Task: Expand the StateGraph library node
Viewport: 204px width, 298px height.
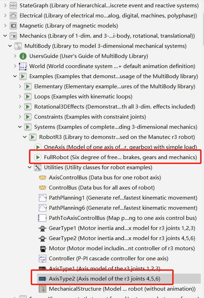Action: point(5,6)
